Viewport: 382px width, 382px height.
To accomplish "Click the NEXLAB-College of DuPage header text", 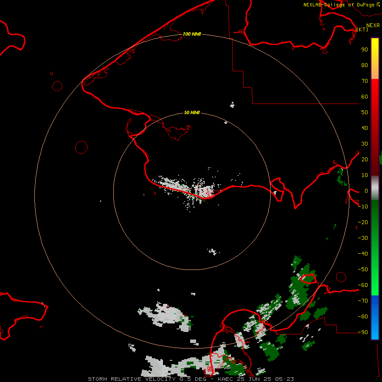I will pyautogui.click(x=339, y=5).
